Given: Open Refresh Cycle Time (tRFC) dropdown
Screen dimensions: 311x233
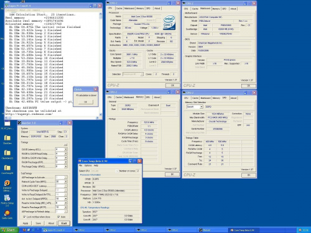Looking at the screenshot, I should [x=66, y=181].
